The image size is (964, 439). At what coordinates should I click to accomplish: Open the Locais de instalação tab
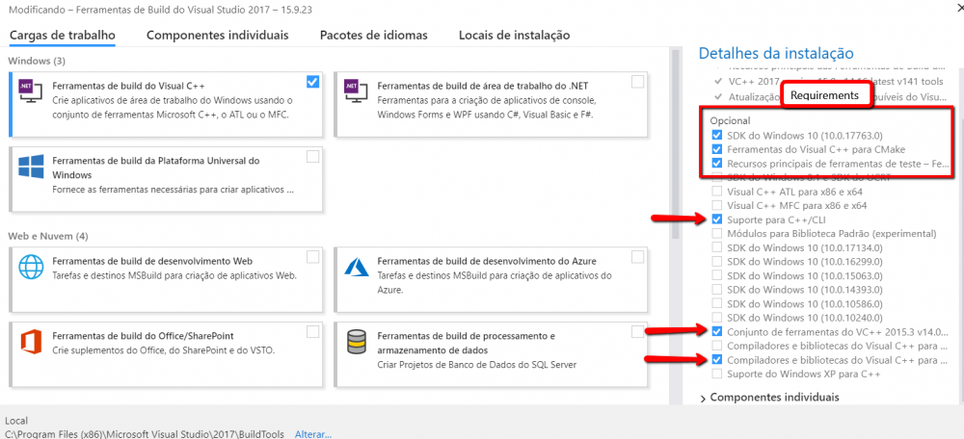[x=515, y=35]
